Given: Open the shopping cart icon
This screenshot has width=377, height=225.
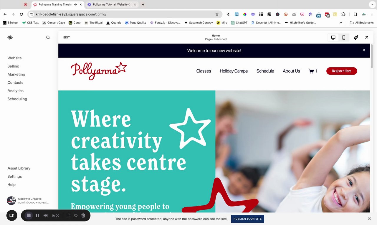Looking at the screenshot, I should (x=311, y=71).
